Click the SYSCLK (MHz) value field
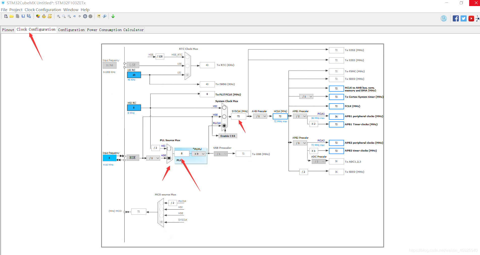Viewport: 480px width, 255px height. (x=238, y=116)
